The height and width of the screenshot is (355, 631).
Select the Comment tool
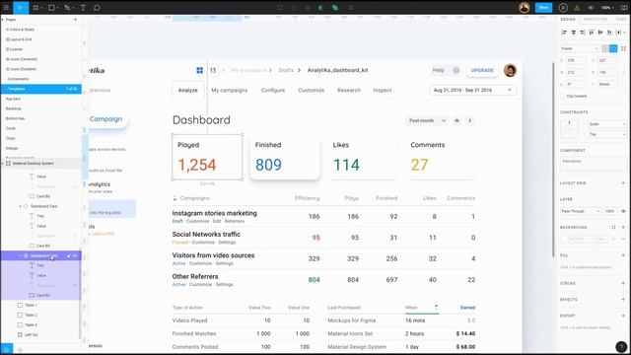[97, 7]
